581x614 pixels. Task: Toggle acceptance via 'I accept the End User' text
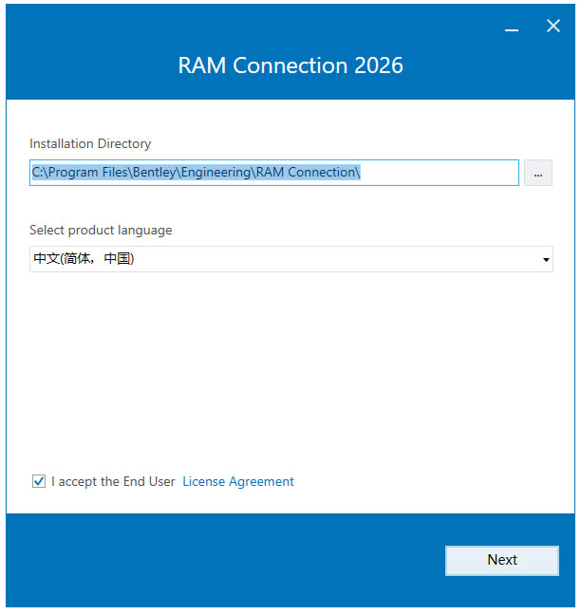pyautogui.click(x=113, y=481)
